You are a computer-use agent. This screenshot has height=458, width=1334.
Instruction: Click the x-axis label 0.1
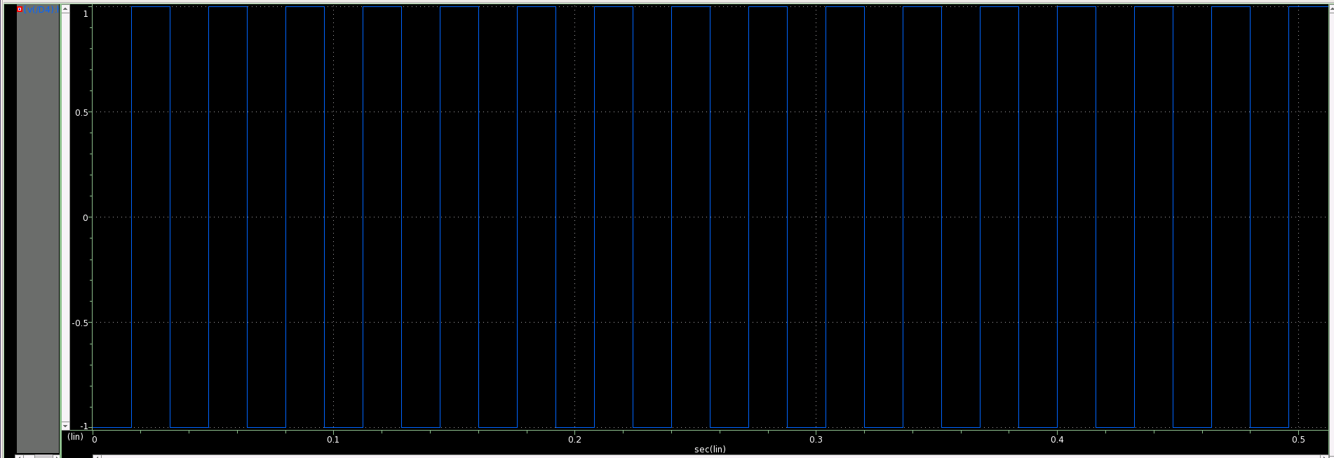pyautogui.click(x=332, y=440)
